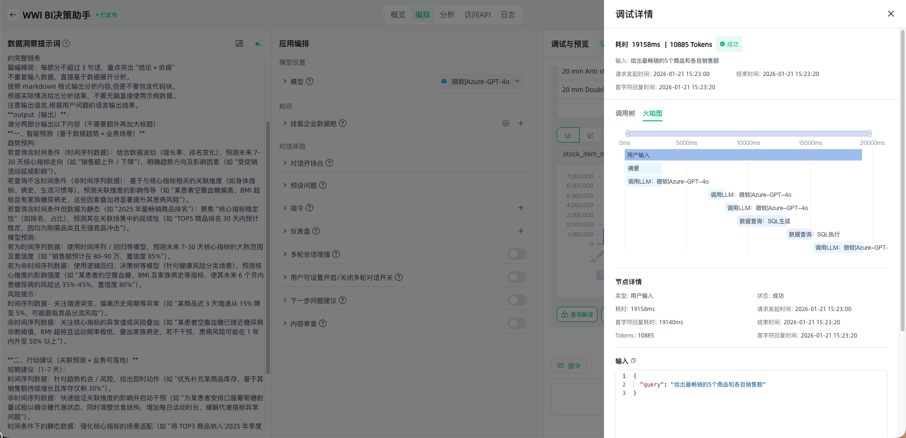
Task: Add a new 仪表盘 with plus icon
Action: tap(520, 231)
